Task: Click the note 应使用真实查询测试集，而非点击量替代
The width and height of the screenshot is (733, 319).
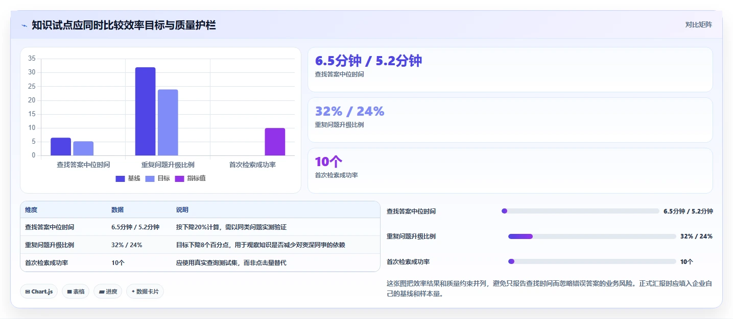Action: (x=231, y=263)
